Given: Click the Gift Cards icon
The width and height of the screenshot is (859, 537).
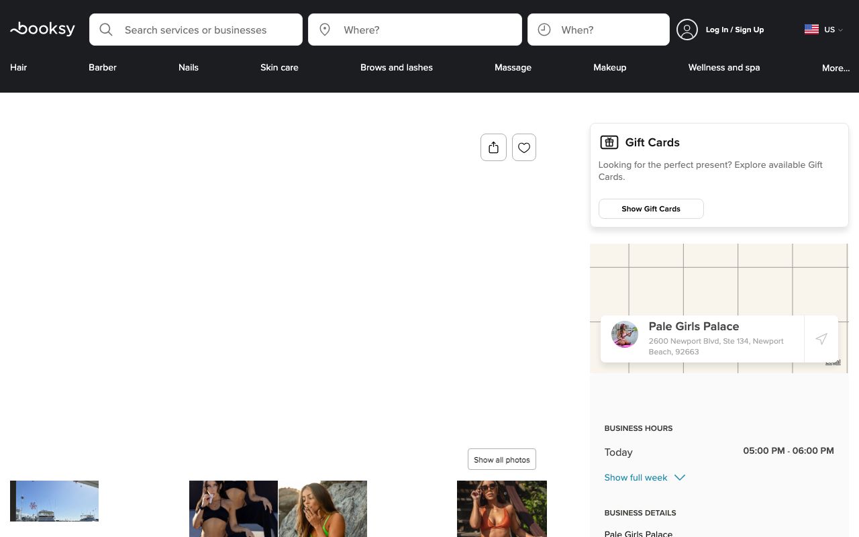Looking at the screenshot, I should point(609,142).
